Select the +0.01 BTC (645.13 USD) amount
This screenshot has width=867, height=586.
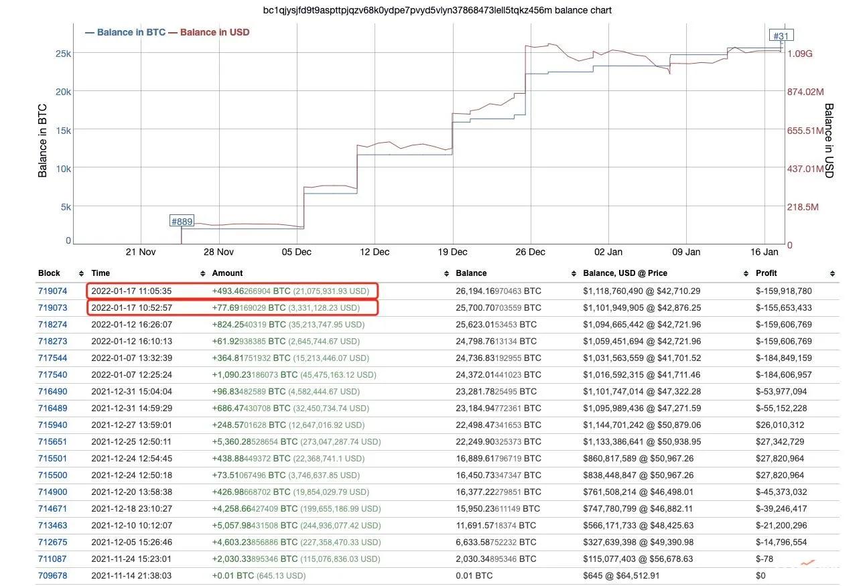pyautogui.click(x=259, y=575)
